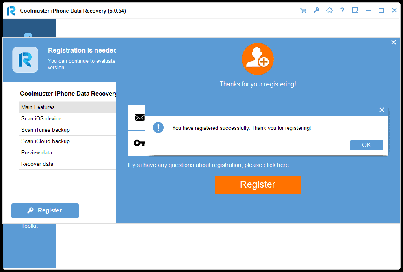Open the help question mark icon
The height and width of the screenshot is (272, 403).
point(342,11)
